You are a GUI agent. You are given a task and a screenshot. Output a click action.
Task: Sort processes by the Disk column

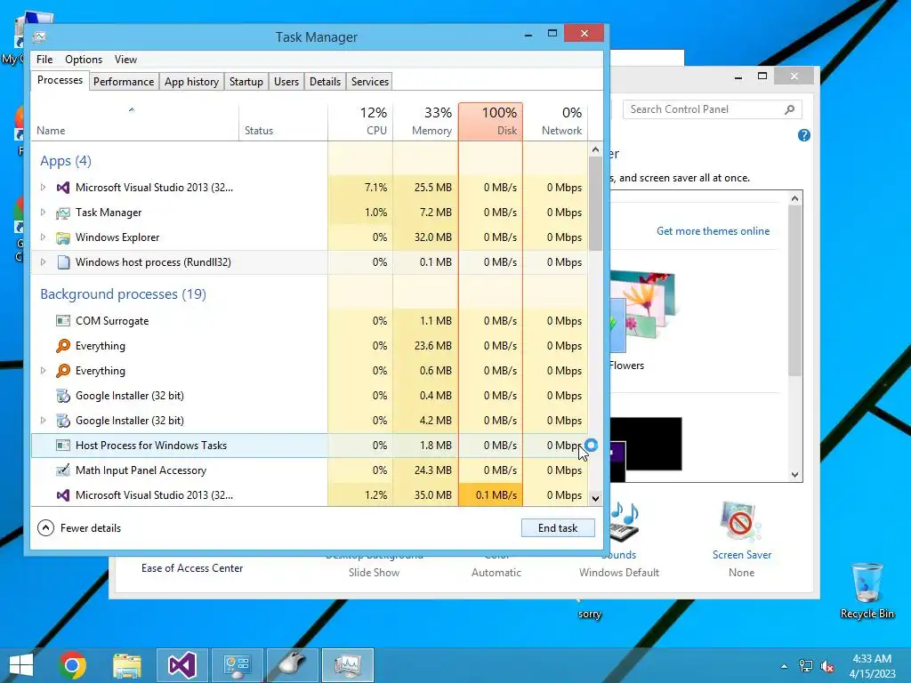(x=491, y=122)
